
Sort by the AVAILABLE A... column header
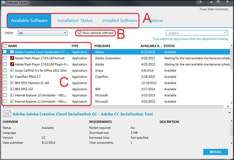click(x=151, y=46)
